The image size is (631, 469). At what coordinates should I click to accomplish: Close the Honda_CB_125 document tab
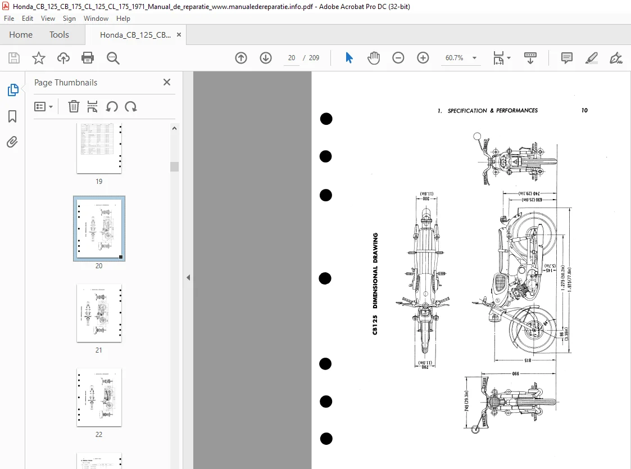point(179,35)
